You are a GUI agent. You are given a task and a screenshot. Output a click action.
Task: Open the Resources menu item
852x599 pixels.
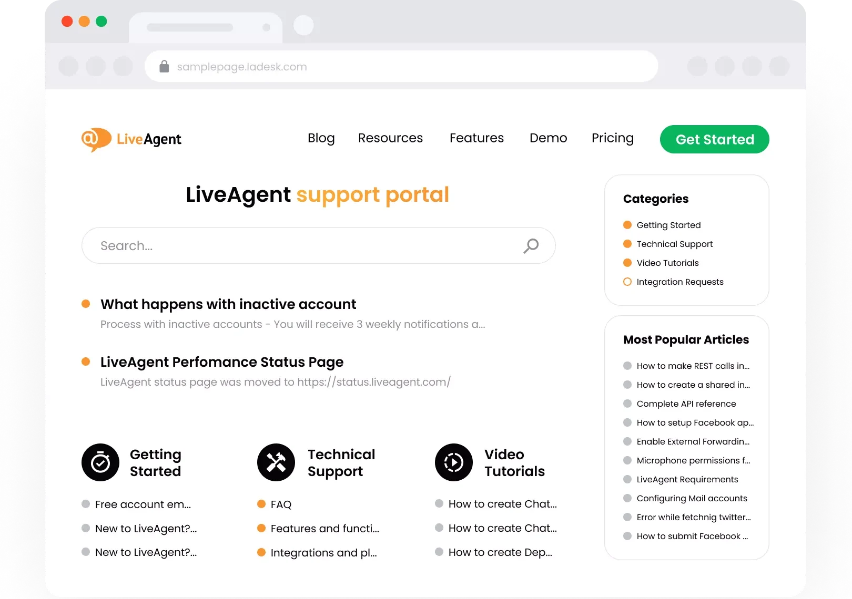pos(391,138)
